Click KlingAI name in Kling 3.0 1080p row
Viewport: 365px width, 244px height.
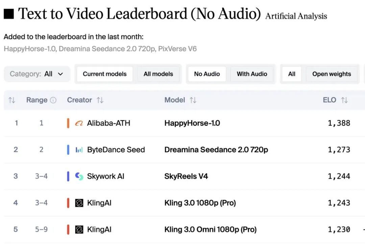click(99, 203)
